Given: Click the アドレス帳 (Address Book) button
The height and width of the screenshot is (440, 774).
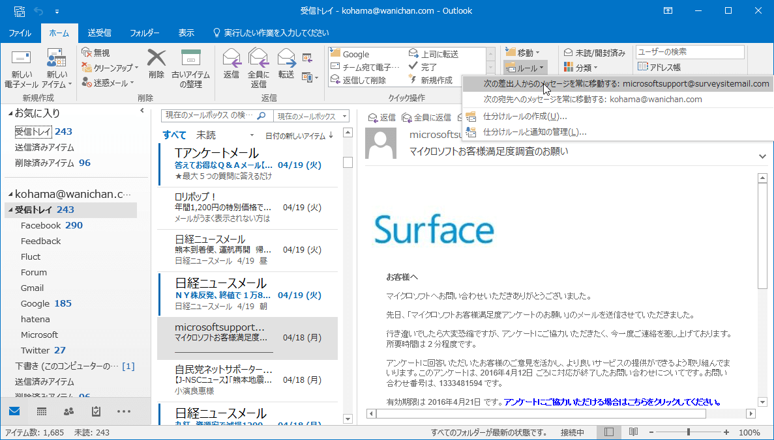Looking at the screenshot, I should click(659, 67).
